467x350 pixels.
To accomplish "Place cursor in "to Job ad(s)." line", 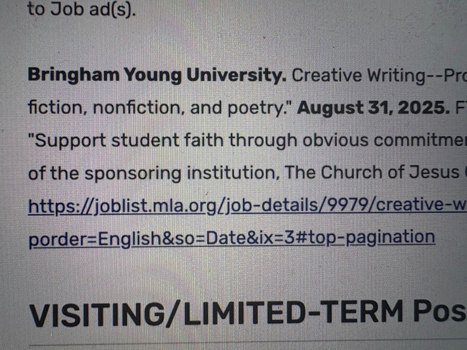I will (81, 9).
